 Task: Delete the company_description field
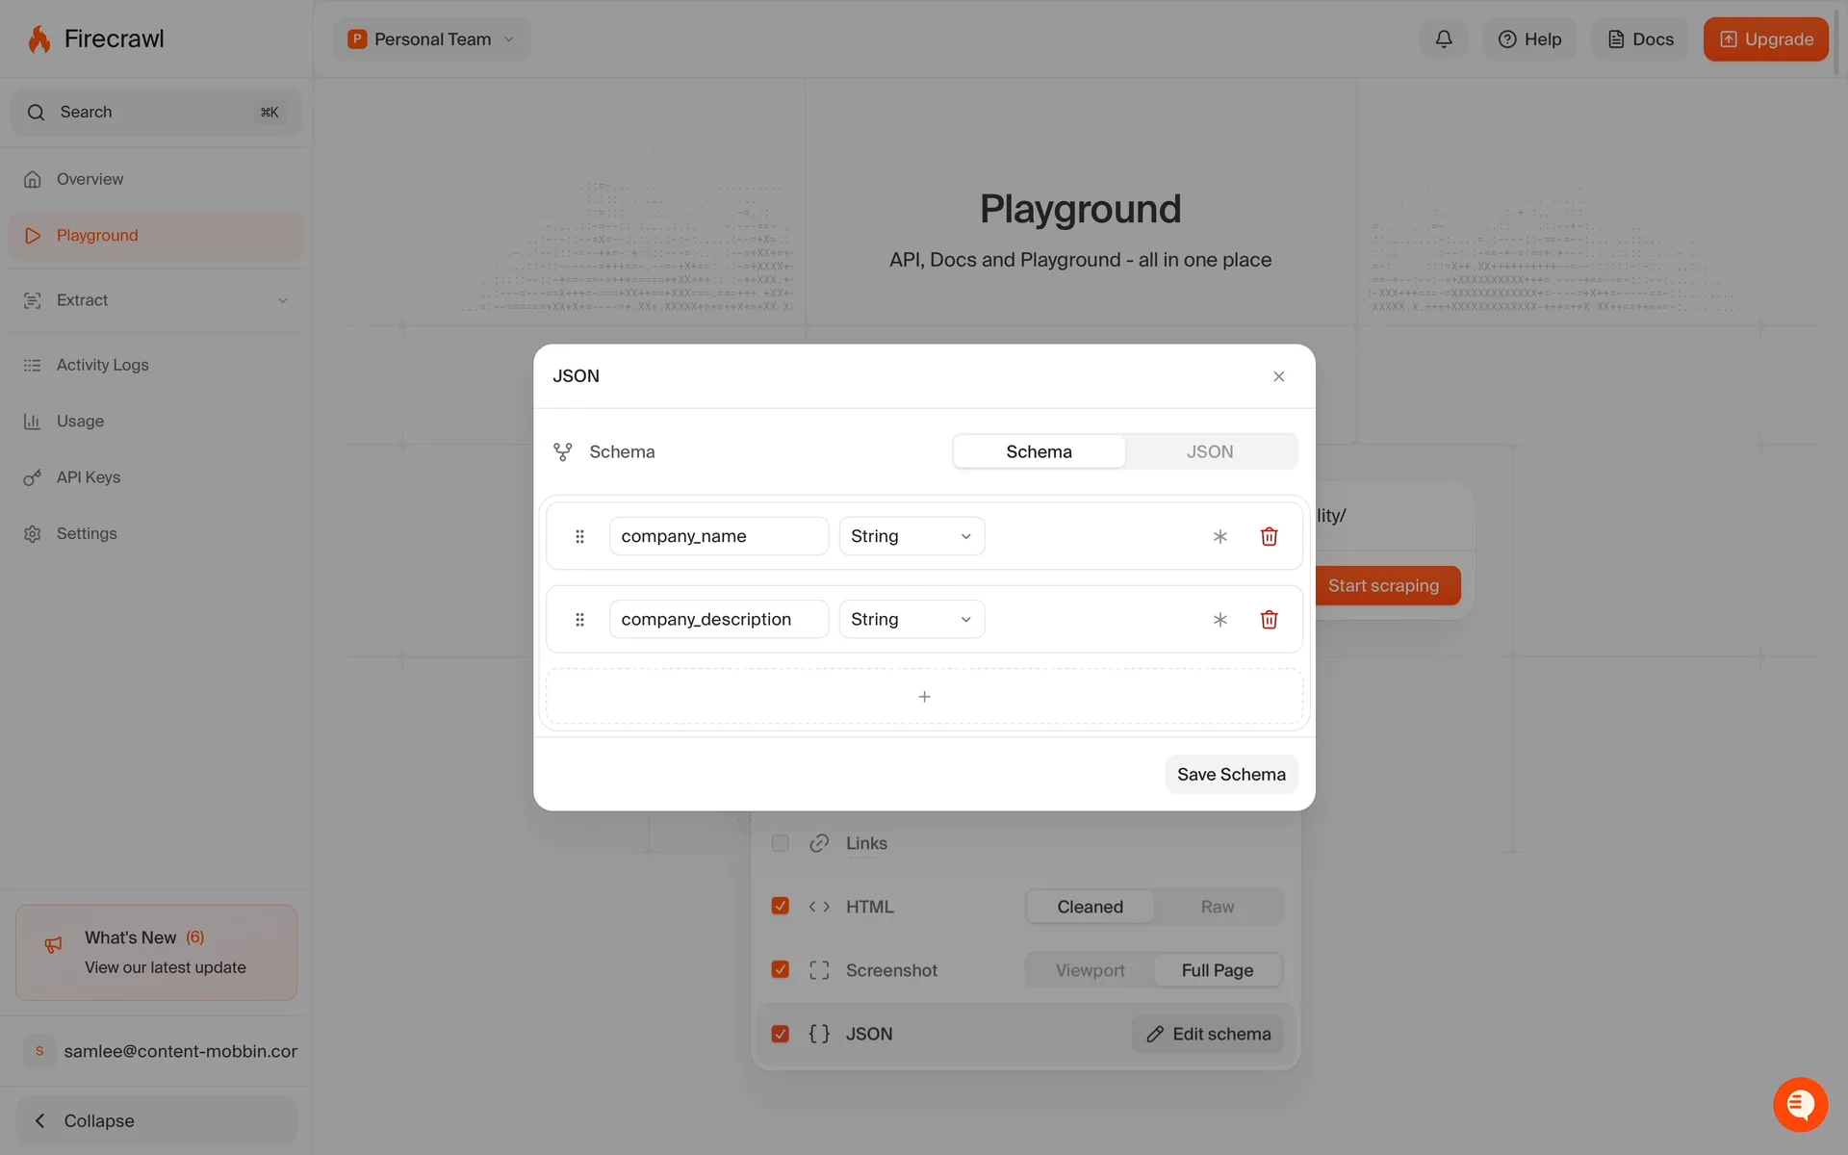(1269, 620)
